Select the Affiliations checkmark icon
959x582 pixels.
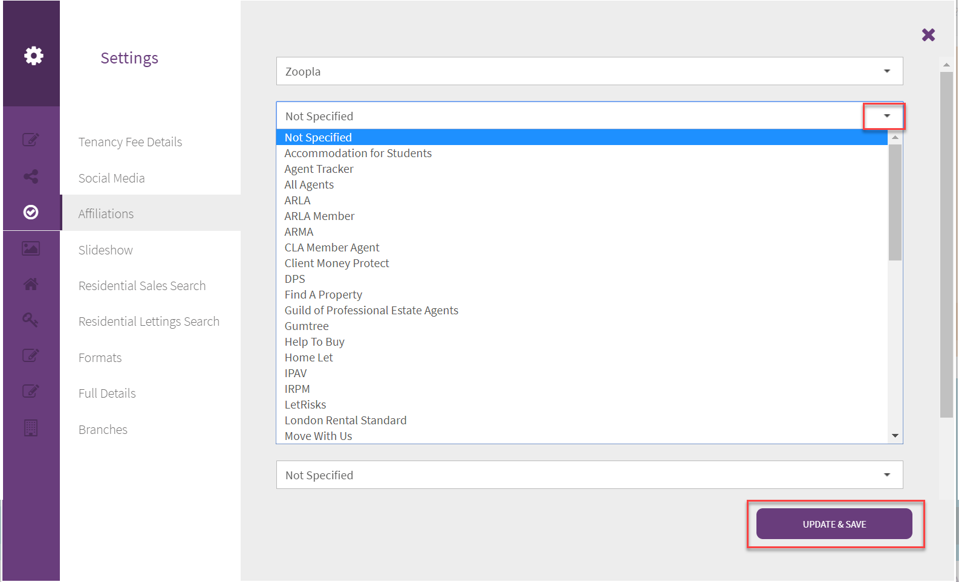(x=31, y=212)
